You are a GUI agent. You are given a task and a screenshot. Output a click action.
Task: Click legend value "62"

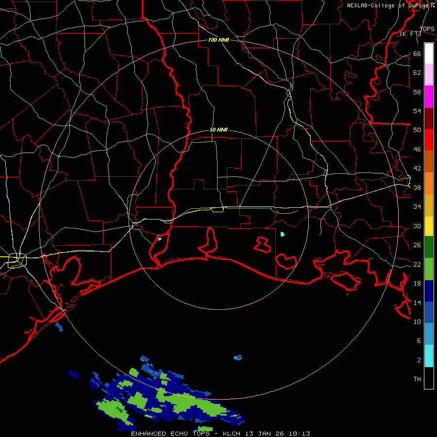pos(417,72)
